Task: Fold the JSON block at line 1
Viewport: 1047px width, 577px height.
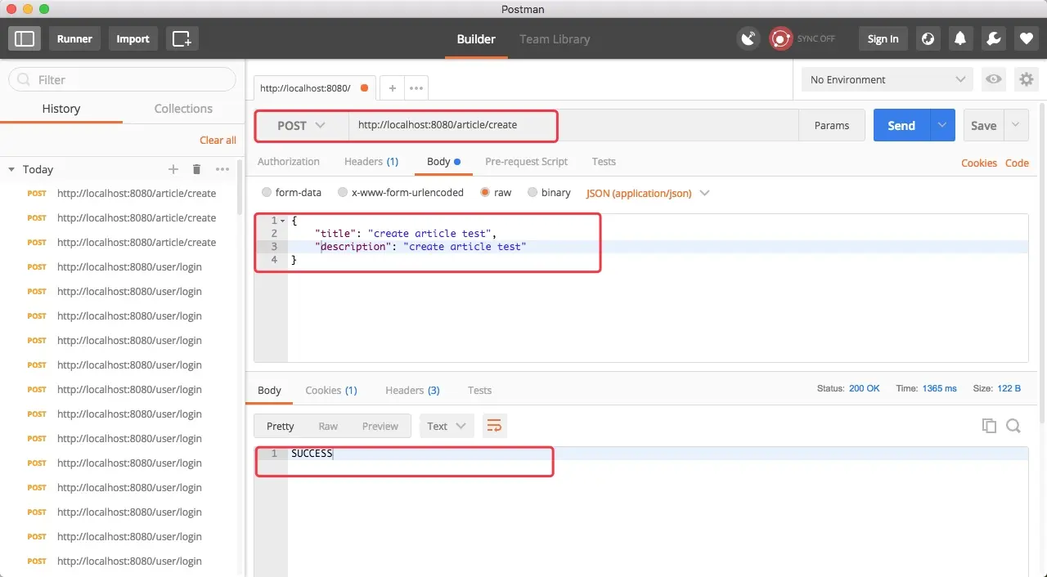Action: (282, 221)
